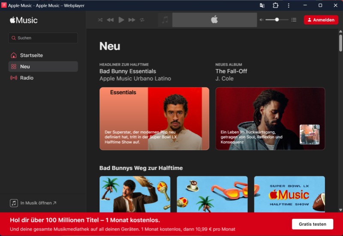
Task: Mute sound via speaker icon
Action: coord(262,20)
